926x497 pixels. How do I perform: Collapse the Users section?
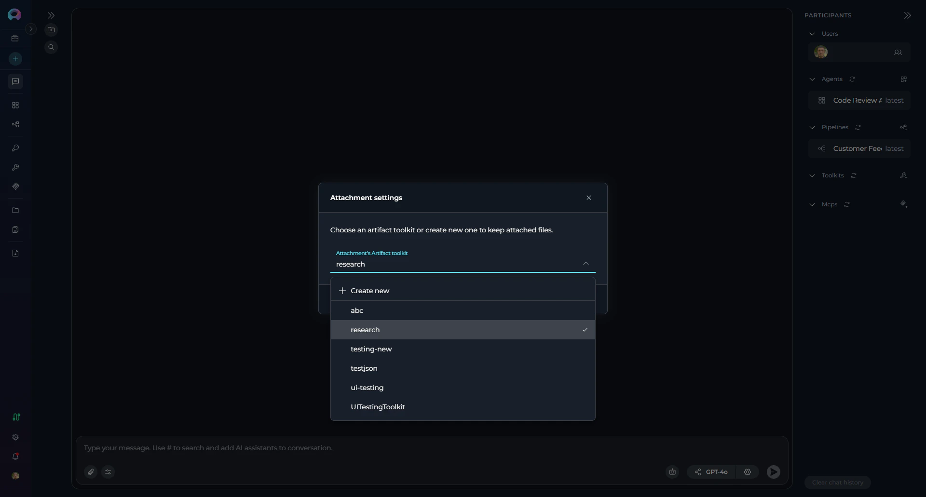(812, 34)
